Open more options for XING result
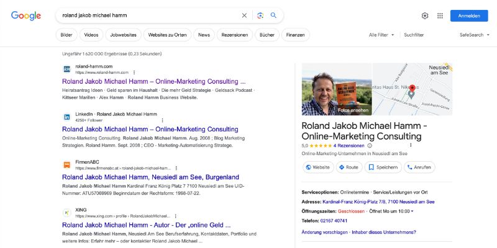 (x=176, y=216)
